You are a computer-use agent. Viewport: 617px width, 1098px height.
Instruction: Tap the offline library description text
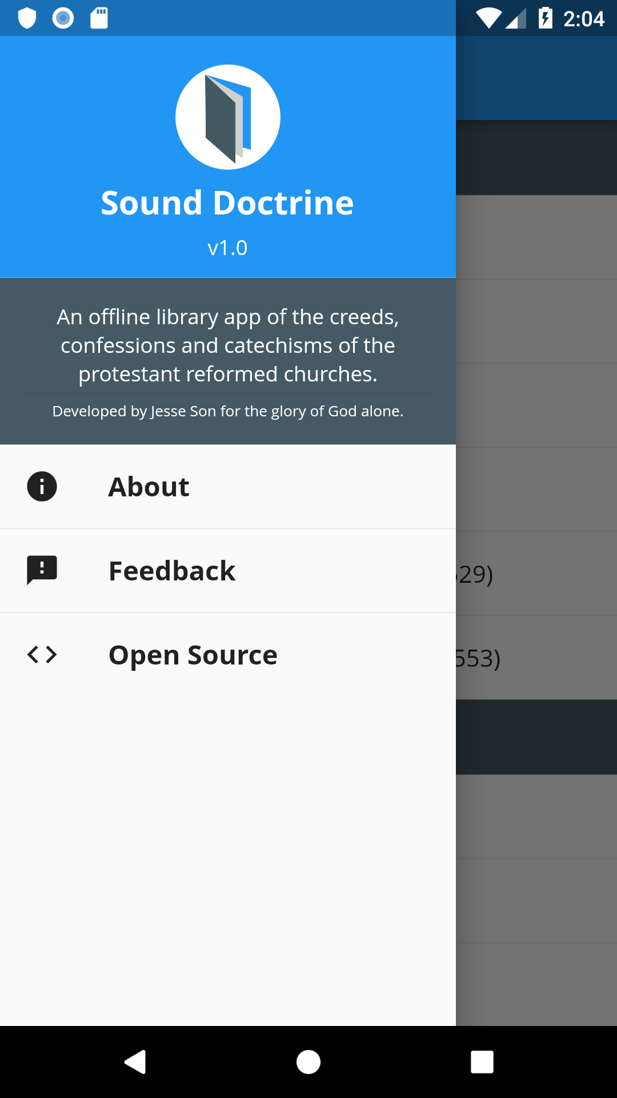pos(228,345)
